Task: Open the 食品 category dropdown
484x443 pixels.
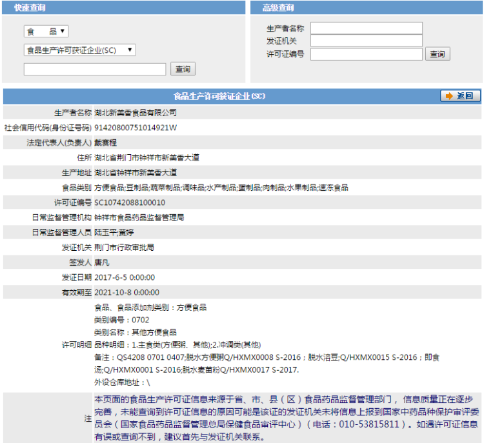Action: pos(46,31)
